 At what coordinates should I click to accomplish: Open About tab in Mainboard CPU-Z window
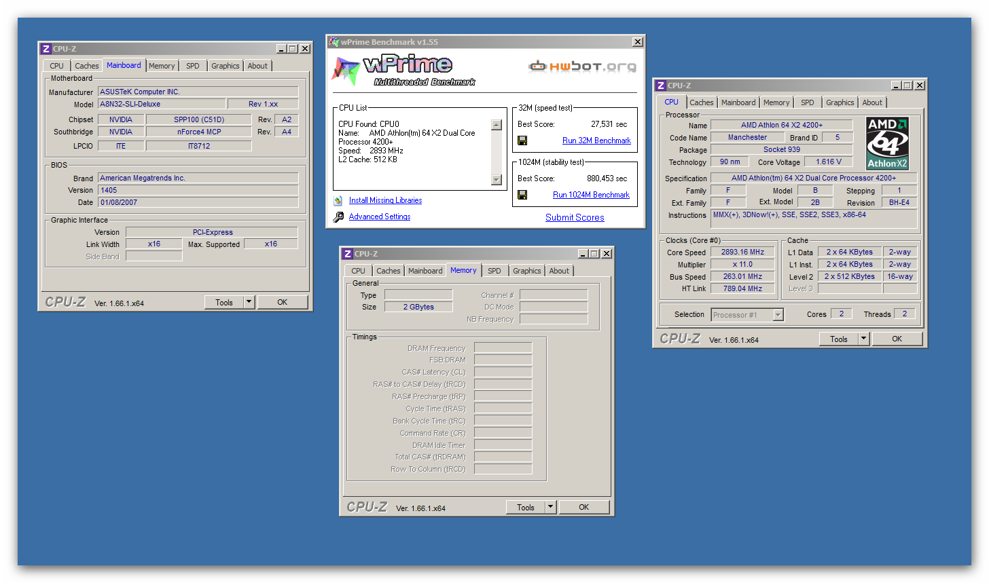257,66
